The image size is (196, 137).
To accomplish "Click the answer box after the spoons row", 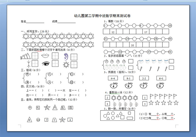I will point(171,67).
